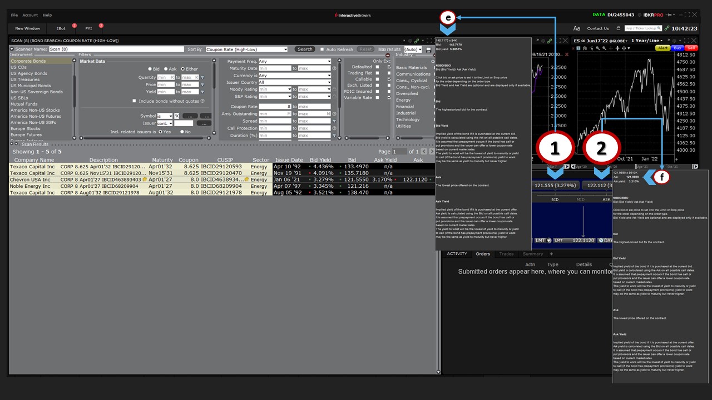
Task: Click the font size Aa icon
Action: [x=576, y=28]
